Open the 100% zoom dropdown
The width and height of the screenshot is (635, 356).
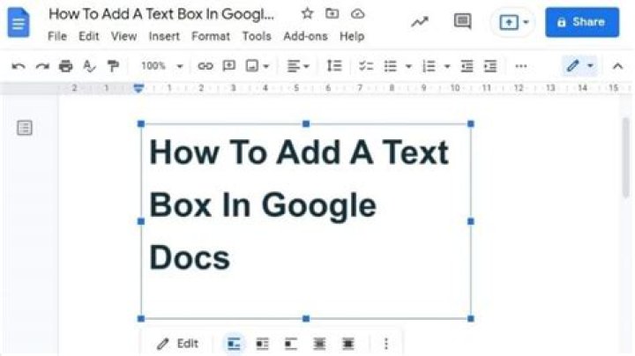(161, 65)
